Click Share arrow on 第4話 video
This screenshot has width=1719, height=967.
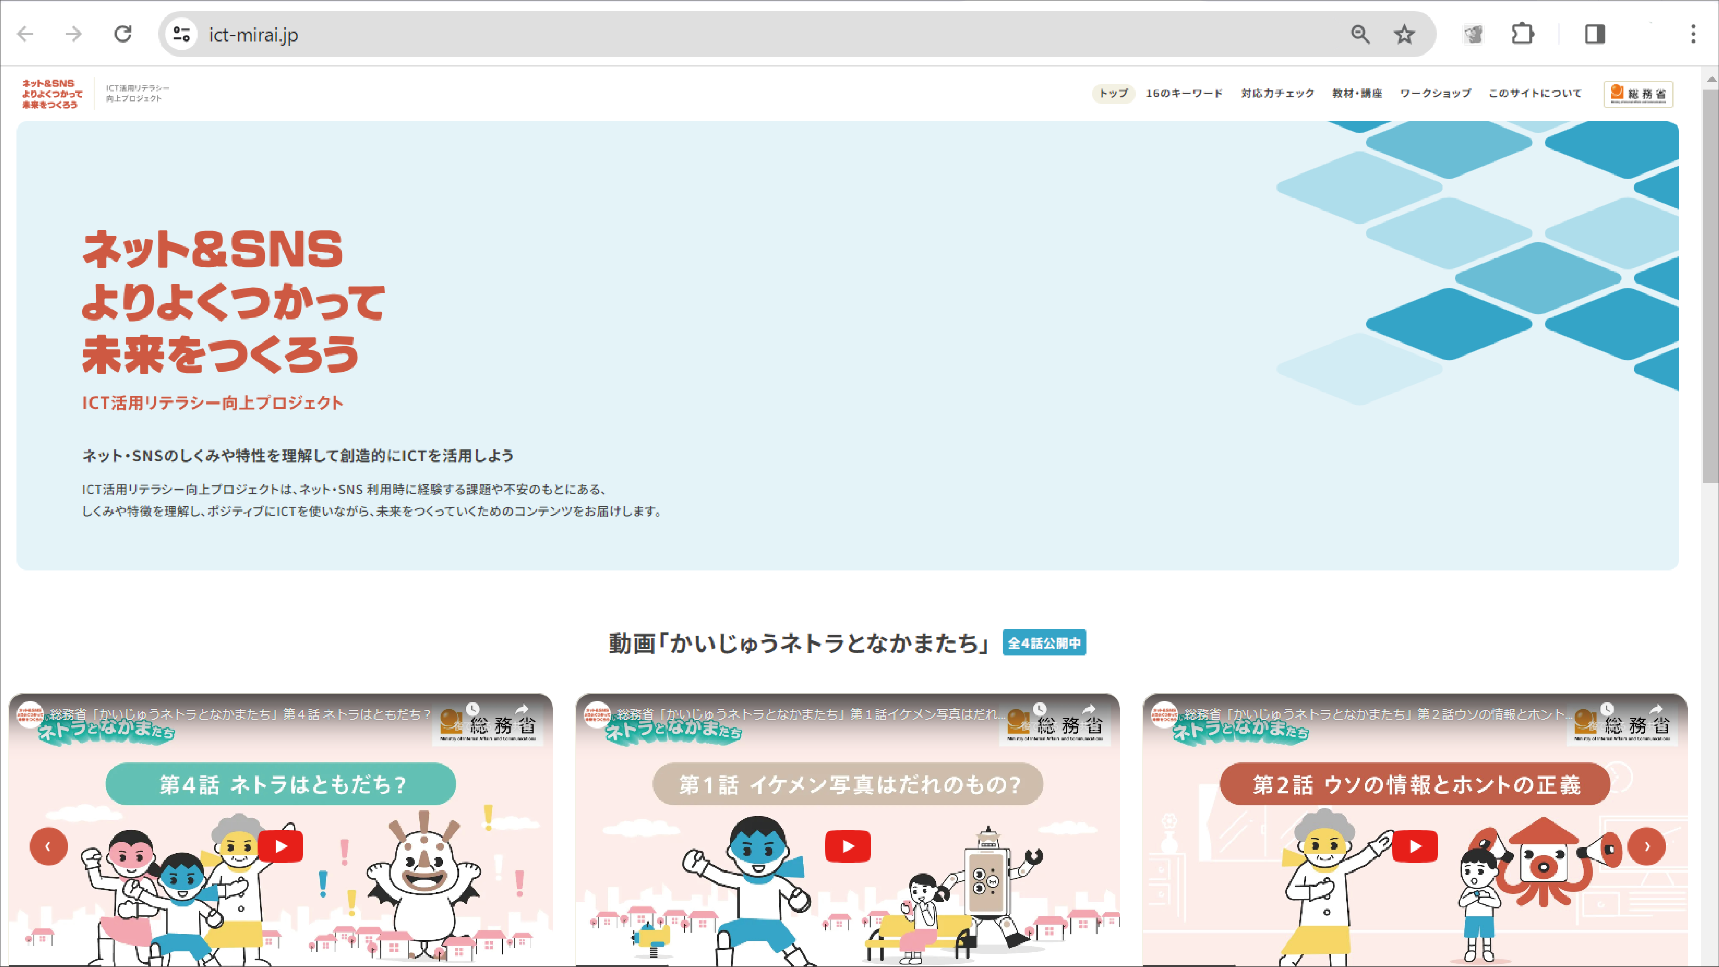(522, 709)
